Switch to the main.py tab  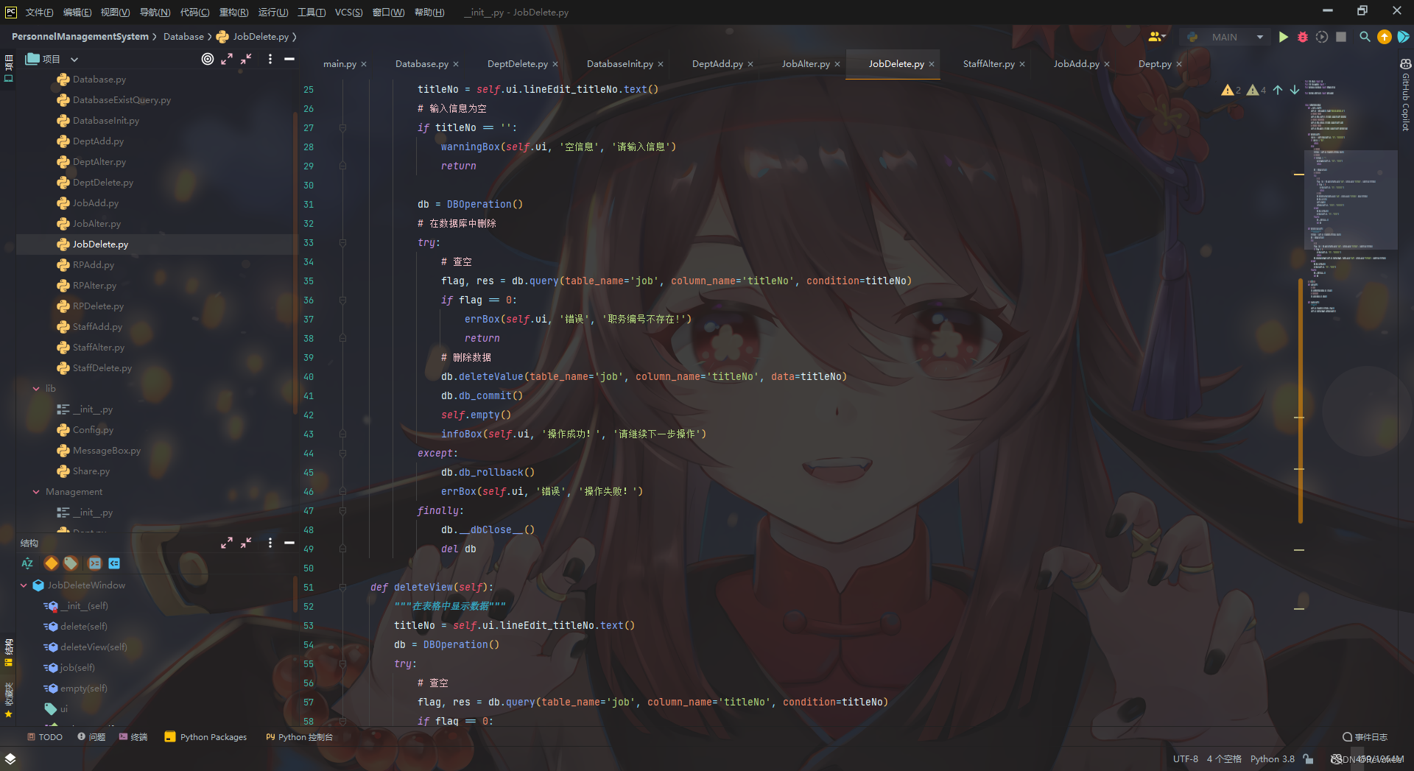(340, 64)
